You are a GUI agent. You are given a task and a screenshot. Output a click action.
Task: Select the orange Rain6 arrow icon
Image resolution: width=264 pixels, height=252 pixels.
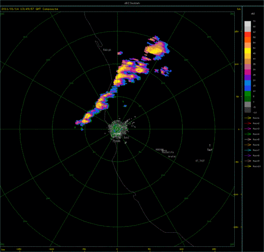pos(248,145)
